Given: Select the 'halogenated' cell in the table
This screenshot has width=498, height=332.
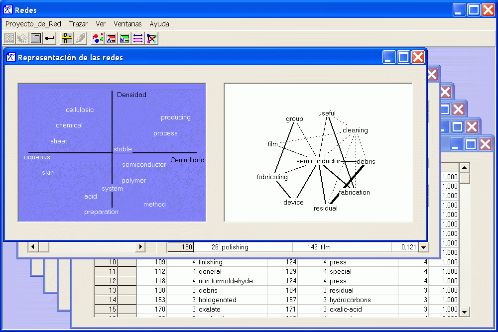Looking at the screenshot, I should (x=218, y=300).
